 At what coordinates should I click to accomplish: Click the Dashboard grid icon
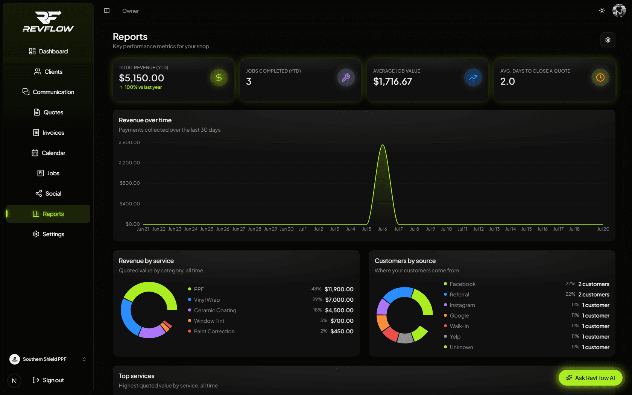(32, 51)
